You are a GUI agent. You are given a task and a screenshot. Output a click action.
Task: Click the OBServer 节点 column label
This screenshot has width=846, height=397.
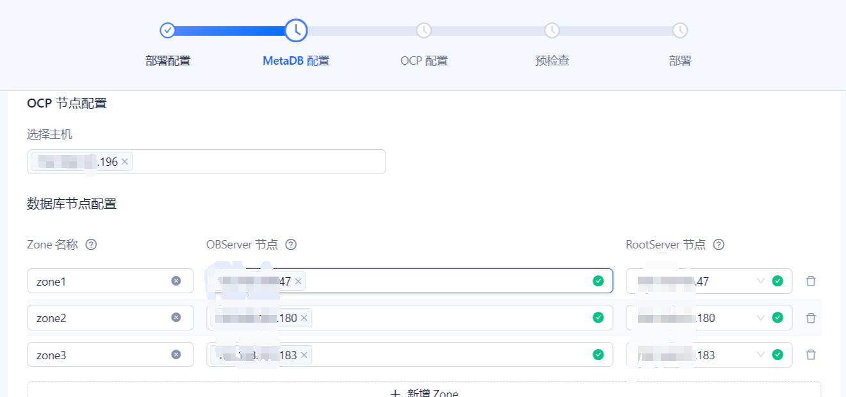pos(242,244)
